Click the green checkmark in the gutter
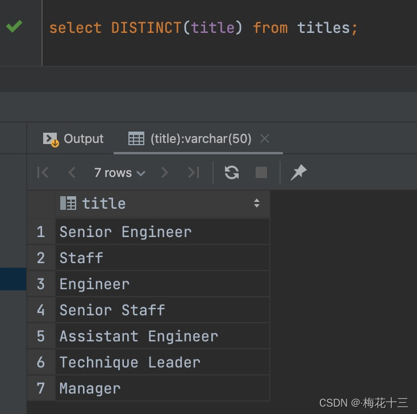This screenshot has width=417, height=414. coord(14,27)
